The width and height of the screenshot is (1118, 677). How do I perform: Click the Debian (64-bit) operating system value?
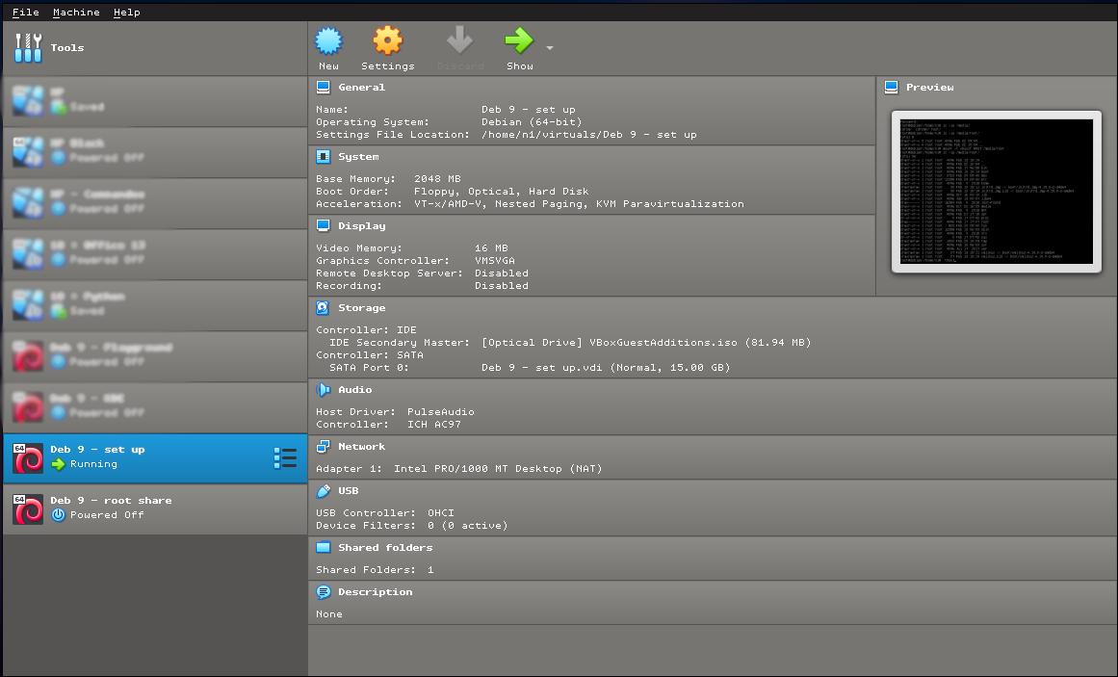click(x=532, y=122)
